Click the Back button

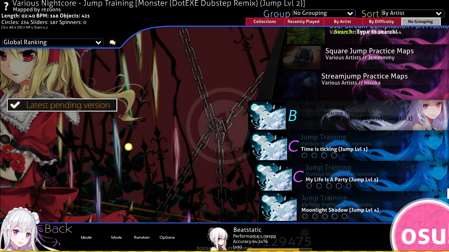58,229
